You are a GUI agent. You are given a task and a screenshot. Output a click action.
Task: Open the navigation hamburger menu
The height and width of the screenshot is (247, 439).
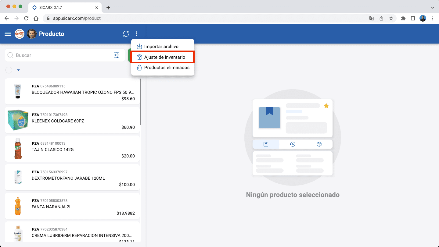(8, 34)
